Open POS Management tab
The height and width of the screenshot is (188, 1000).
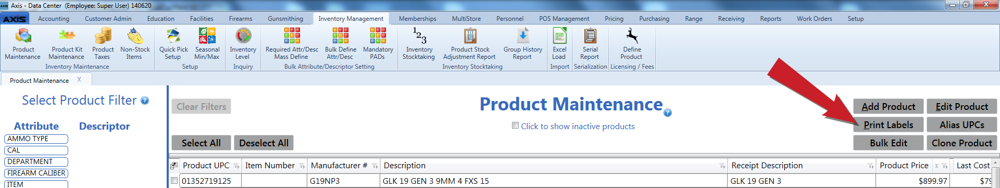pos(564,19)
